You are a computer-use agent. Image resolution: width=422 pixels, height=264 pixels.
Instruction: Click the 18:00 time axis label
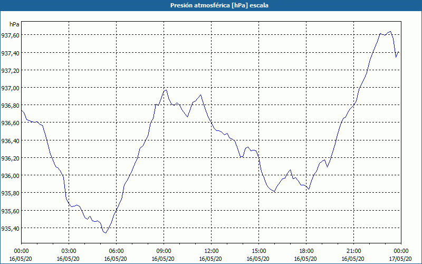[x=306, y=251]
